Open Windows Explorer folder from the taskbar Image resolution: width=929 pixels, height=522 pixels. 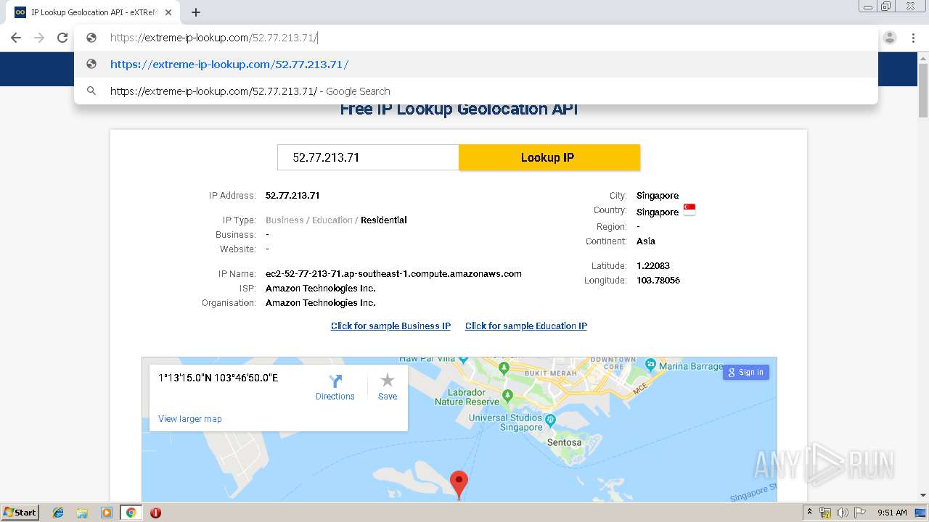82,513
